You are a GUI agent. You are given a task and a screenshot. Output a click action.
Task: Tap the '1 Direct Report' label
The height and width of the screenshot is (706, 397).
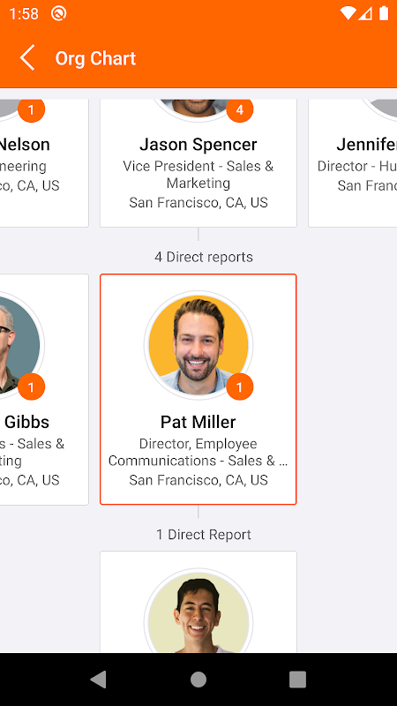click(204, 535)
